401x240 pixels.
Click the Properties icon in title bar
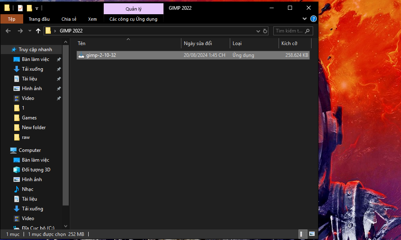tap(20, 8)
